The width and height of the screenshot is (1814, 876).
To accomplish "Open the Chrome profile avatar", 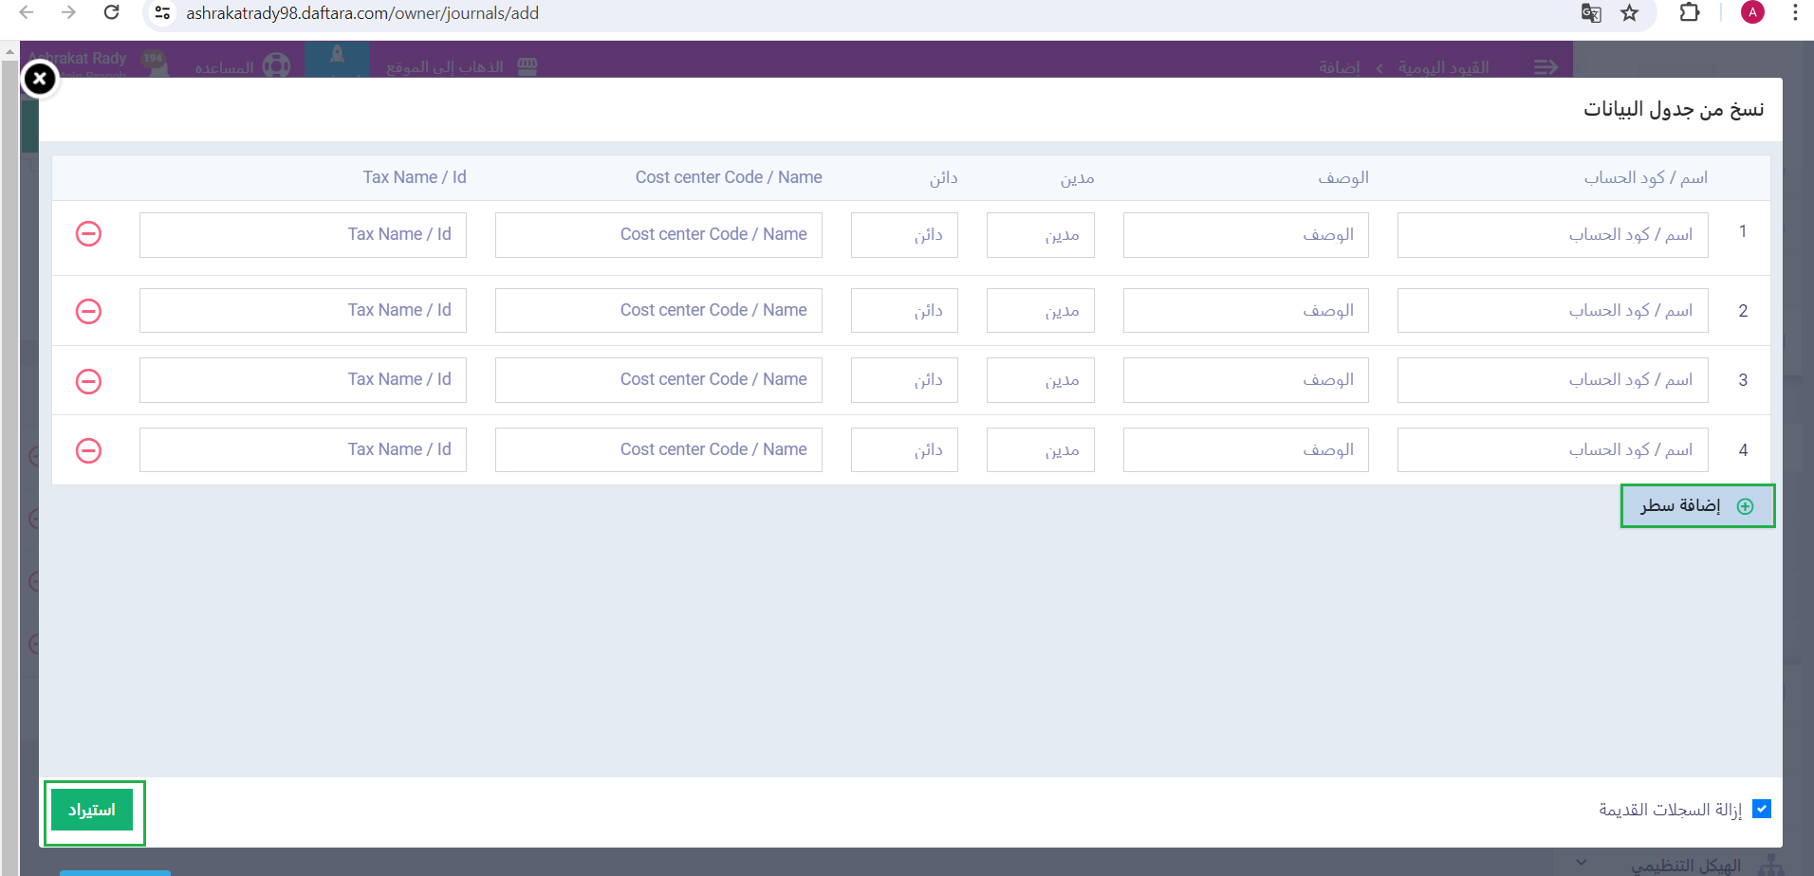I will 1752,13.
